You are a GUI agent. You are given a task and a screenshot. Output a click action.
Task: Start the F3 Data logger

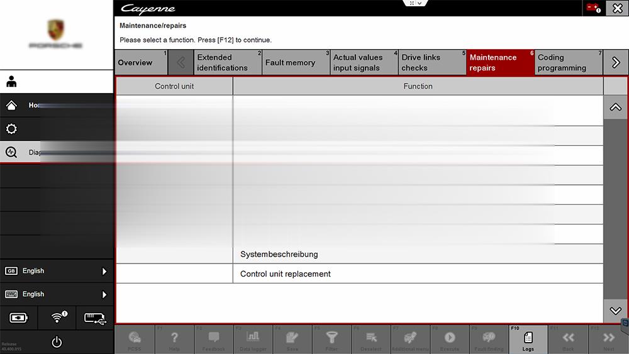pos(253,340)
